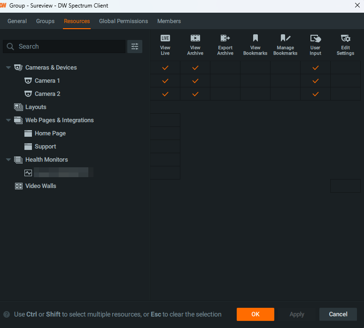This screenshot has width=364, height=328.
Task: Enable Edit Settings for Video Walls
Action: point(345,186)
